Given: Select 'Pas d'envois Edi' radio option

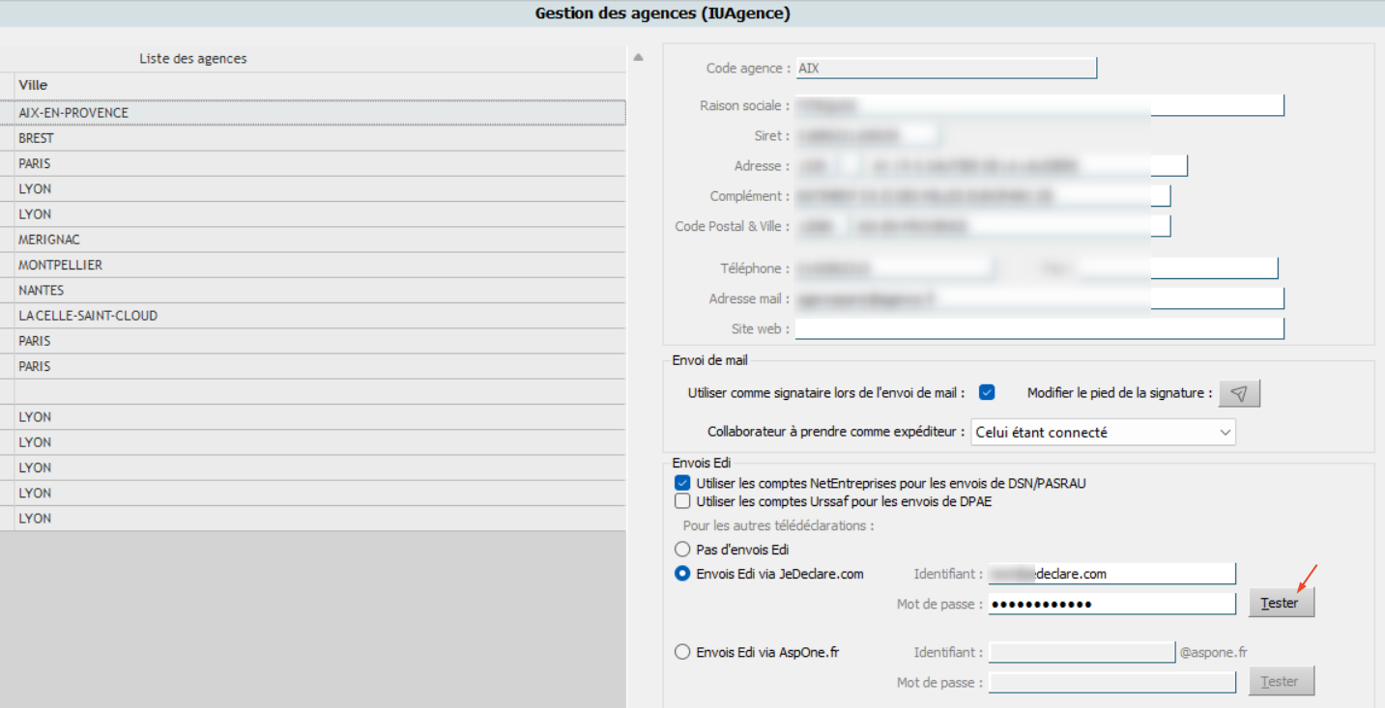Looking at the screenshot, I should point(682,550).
